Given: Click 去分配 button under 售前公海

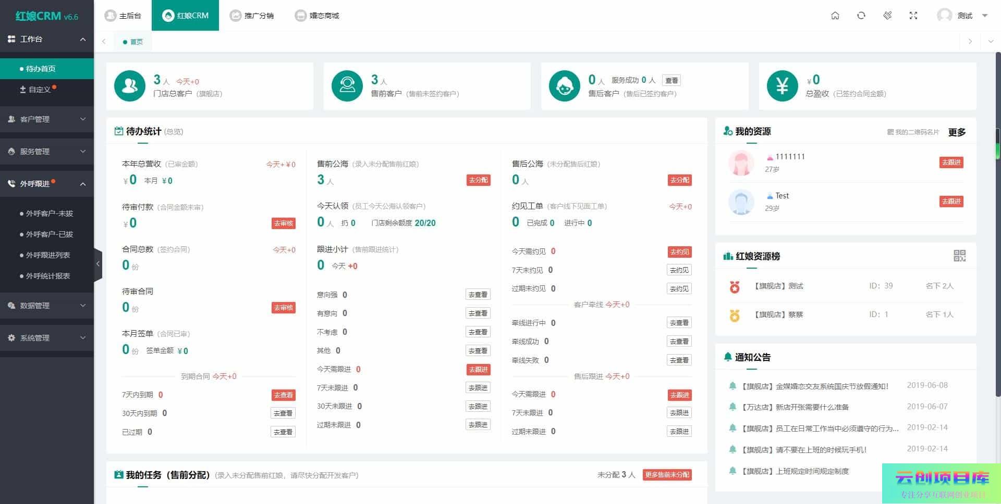Looking at the screenshot, I should (478, 180).
